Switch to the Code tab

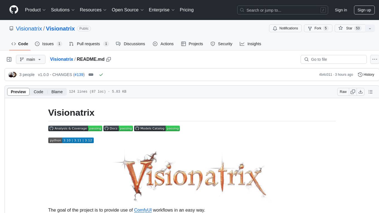20,44
